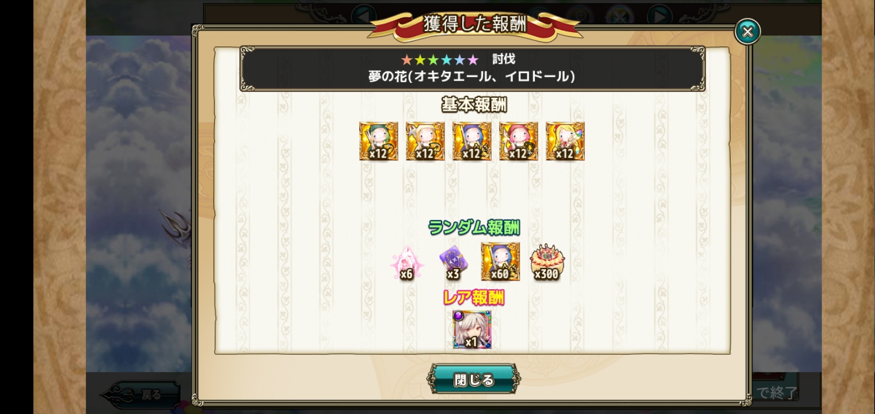875x414 pixels.
Task: Click the dimmed left arrow at top
Action: click(x=363, y=14)
